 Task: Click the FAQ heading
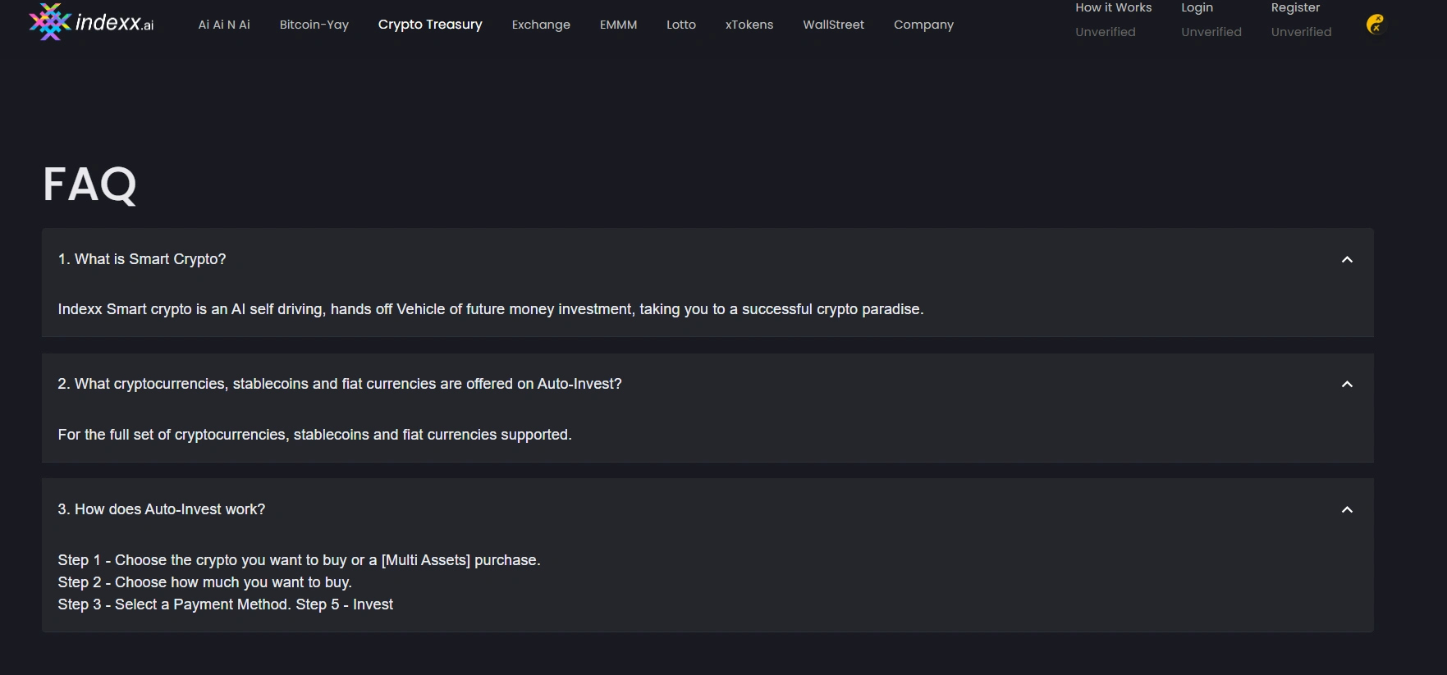pyautogui.click(x=89, y=185)
